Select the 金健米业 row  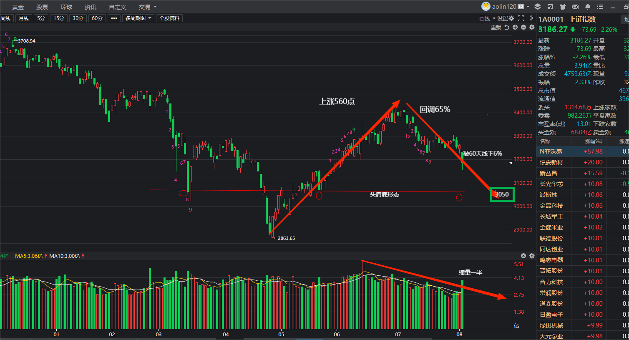pyautogui.click(x=583, y=227)
